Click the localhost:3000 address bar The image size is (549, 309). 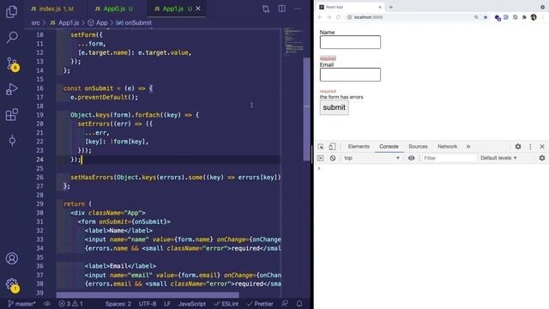410,17
